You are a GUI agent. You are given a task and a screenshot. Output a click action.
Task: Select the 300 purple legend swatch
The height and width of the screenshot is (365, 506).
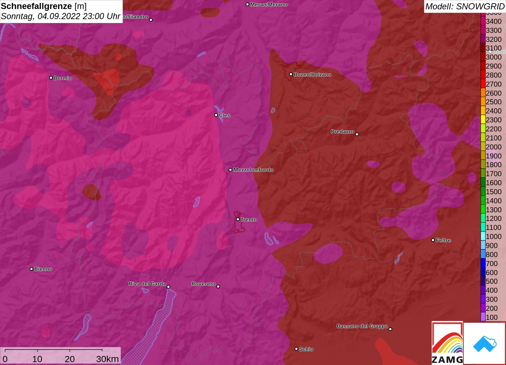[483, 299]
